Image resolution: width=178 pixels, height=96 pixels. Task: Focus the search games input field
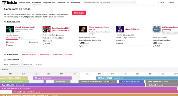coord(108,3)
